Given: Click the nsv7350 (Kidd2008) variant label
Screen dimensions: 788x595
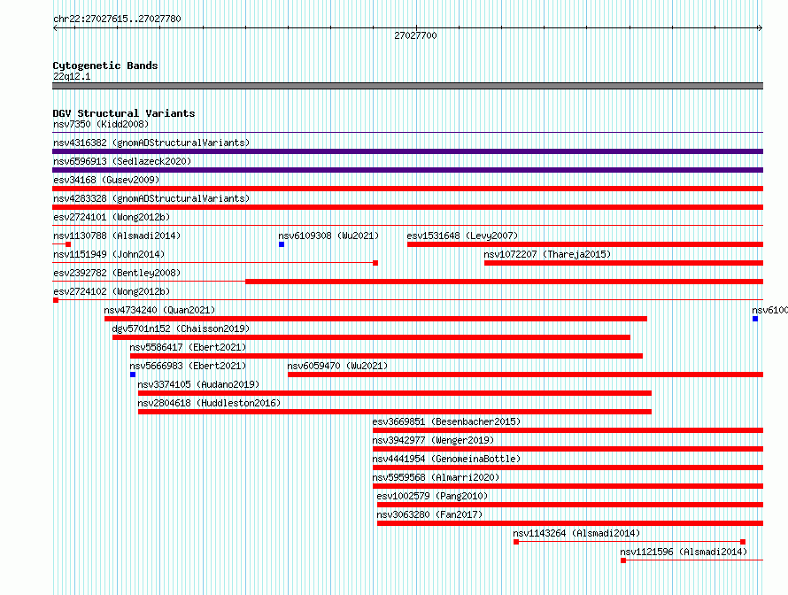Looking at the screenshot, I should point(101,124).
